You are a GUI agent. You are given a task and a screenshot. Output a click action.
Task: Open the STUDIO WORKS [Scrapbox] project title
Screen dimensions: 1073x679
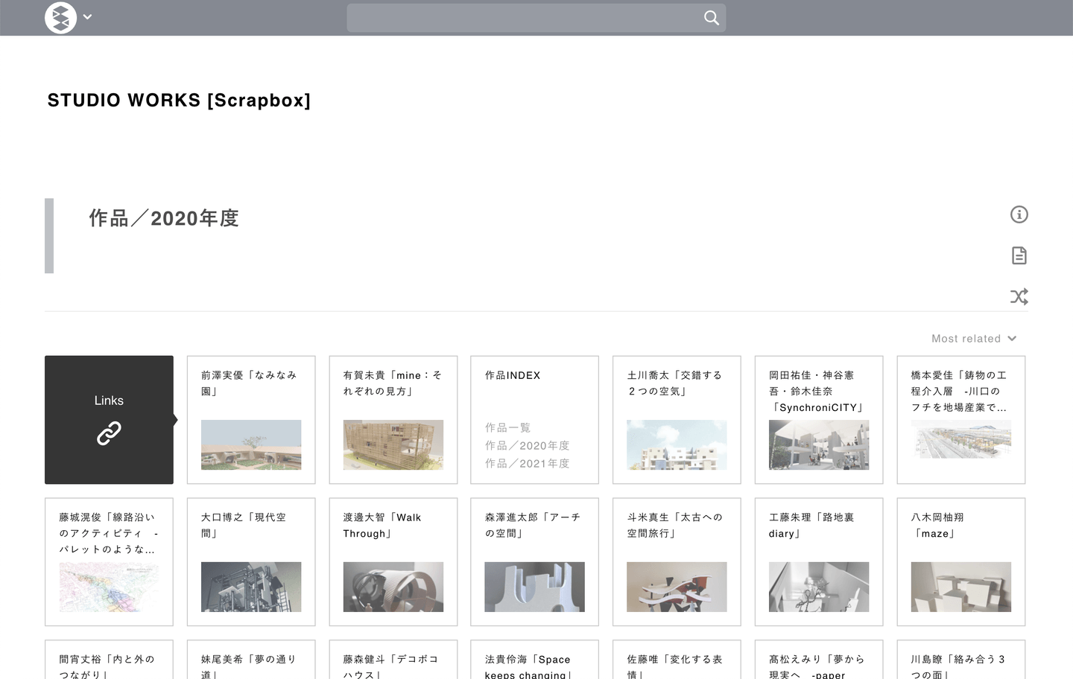(179, 101)
